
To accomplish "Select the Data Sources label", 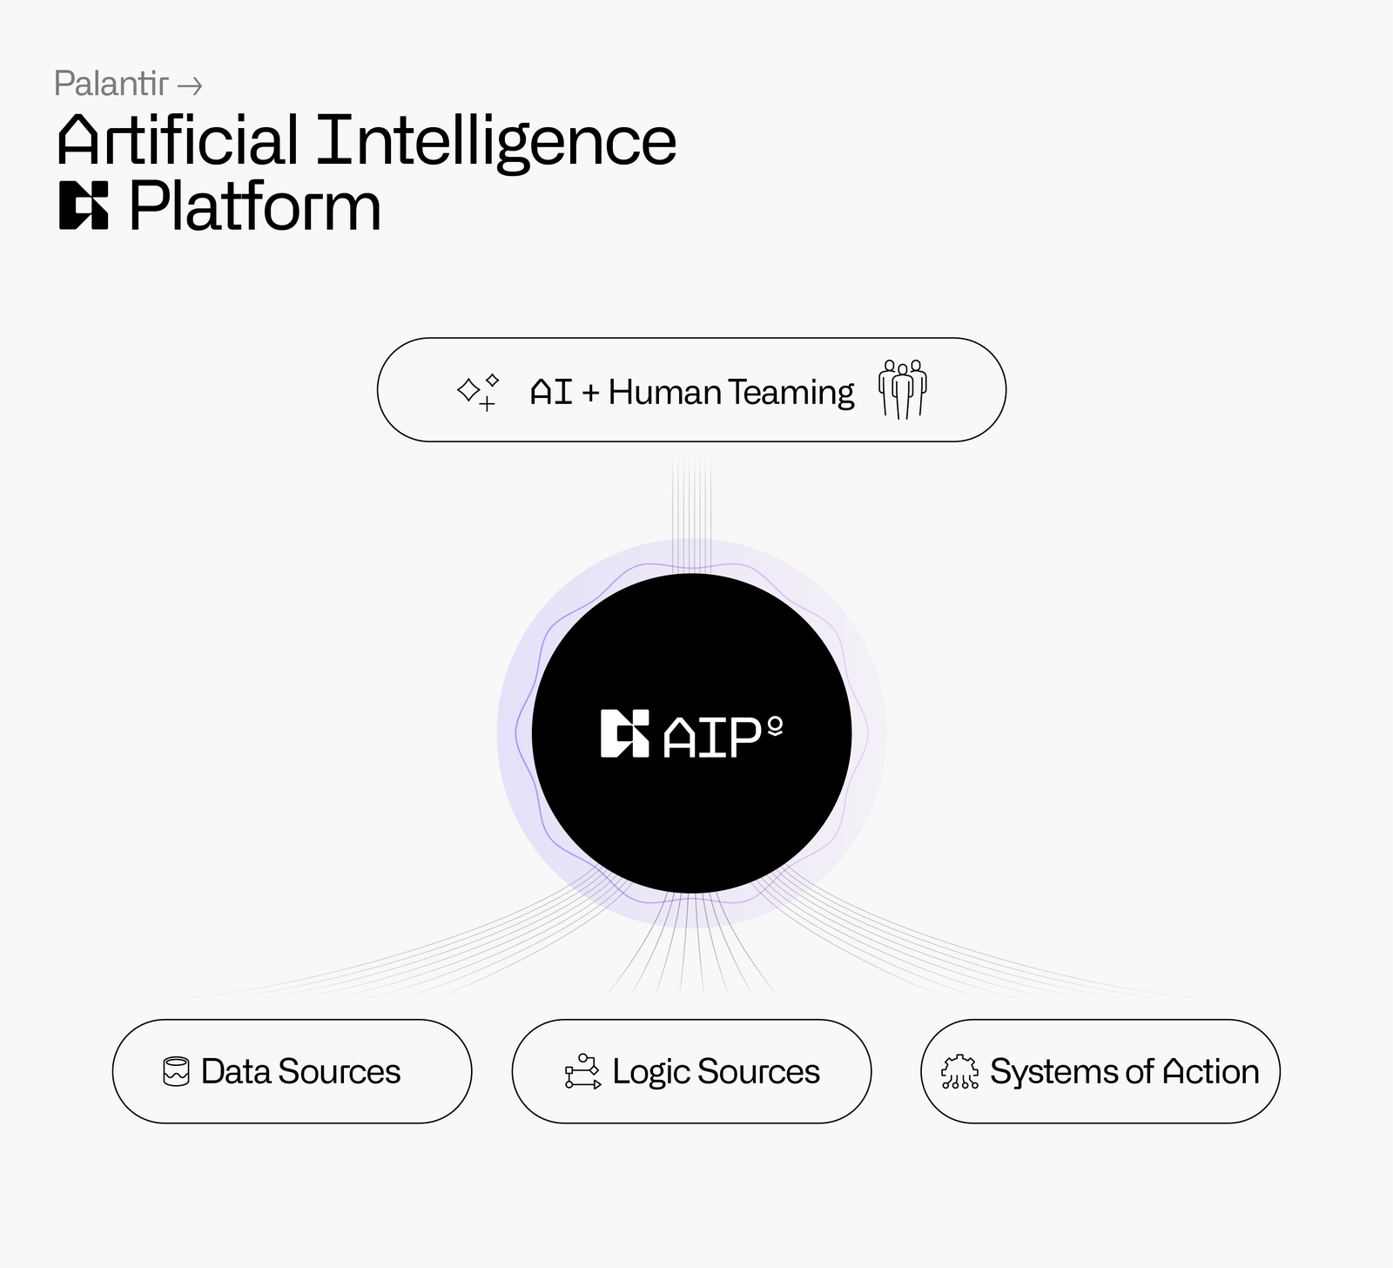I will click(300, 1071).
